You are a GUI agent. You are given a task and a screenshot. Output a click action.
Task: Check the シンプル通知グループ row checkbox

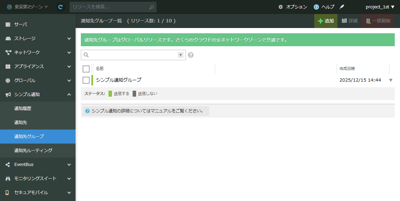point(86,80)
